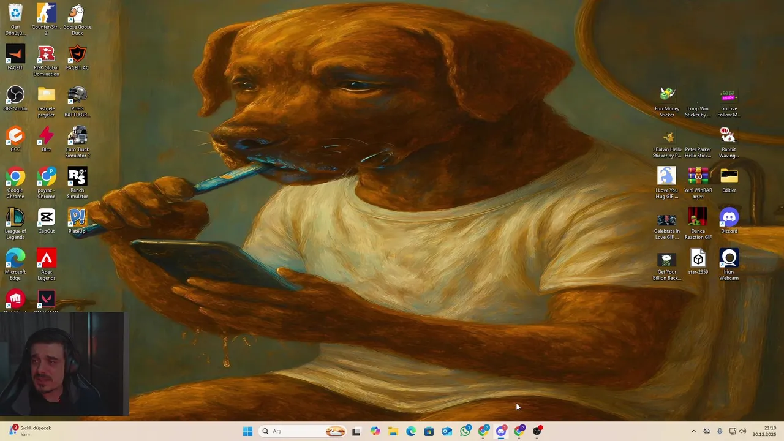Select the VALORANT desktop icon
Viewport: 784px width, 441px height.
click(46, 301)
